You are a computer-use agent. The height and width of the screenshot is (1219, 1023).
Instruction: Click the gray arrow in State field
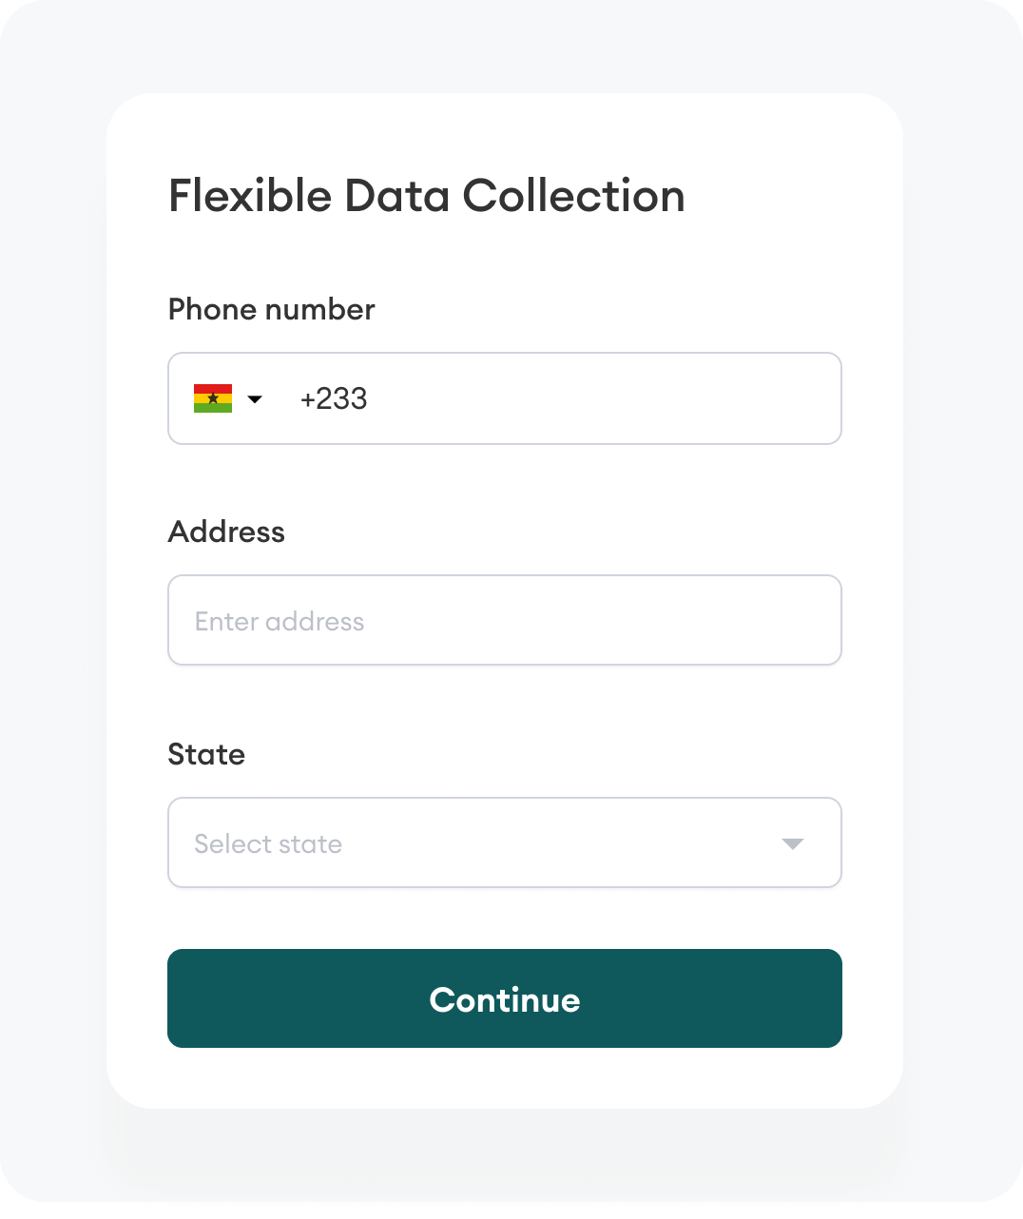tap(793, 844)
